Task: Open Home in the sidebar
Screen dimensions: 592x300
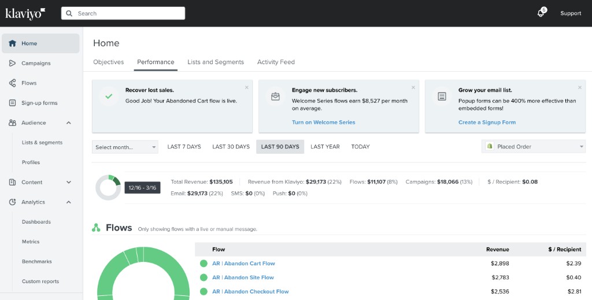Action: pyautogui.click(x=41, y=43)
